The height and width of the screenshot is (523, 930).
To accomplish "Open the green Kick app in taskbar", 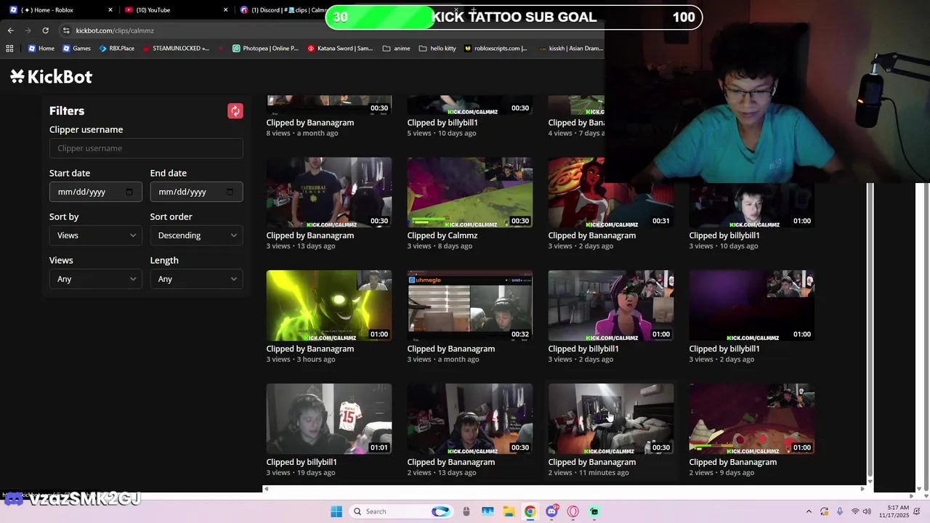I will coord(594,511).
